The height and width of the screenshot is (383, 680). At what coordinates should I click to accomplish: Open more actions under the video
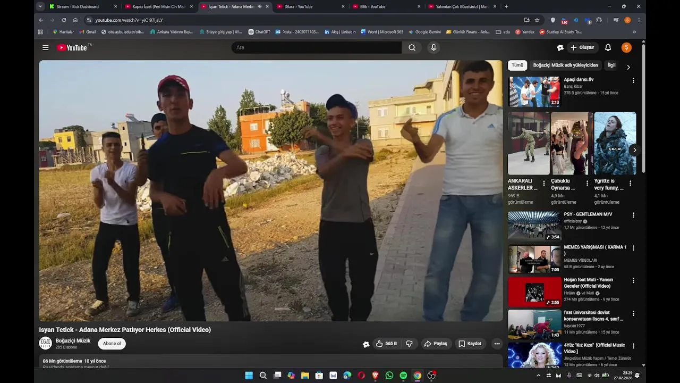497,344
